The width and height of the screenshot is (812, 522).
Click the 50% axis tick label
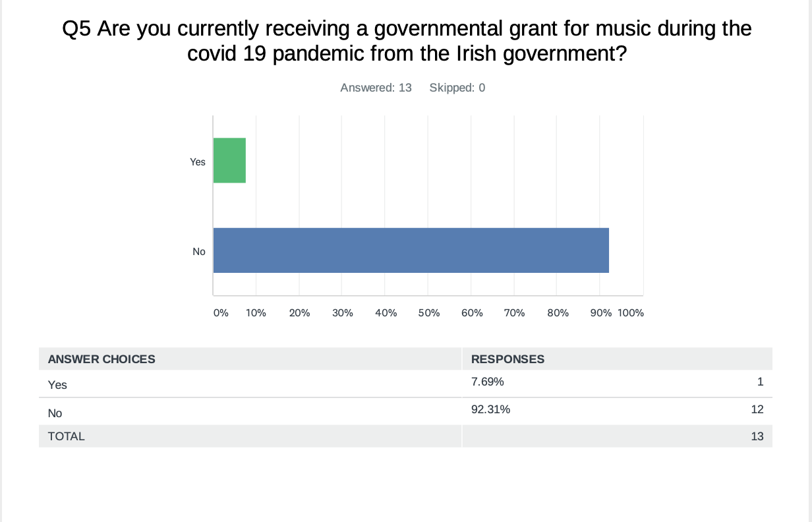tap(428, 313)
